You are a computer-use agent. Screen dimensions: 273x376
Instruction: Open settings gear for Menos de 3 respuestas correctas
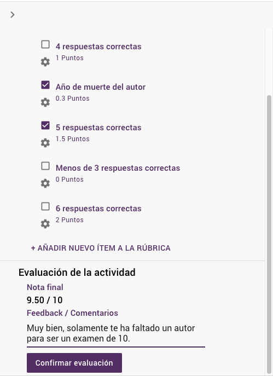point(45,183)
